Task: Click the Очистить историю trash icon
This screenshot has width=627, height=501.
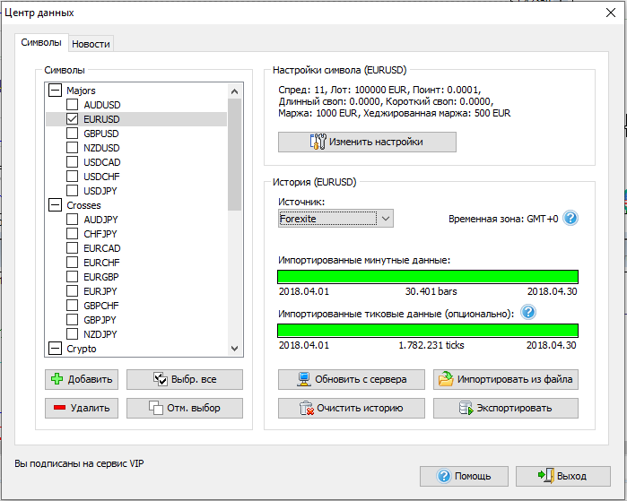Action: click(x=305, y=408)
